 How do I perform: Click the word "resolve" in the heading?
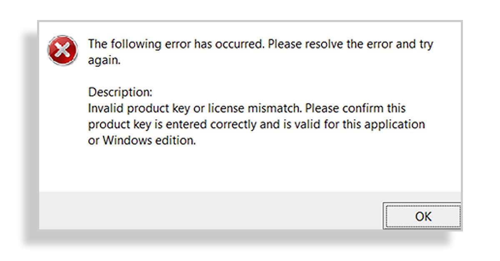(322, 44)
